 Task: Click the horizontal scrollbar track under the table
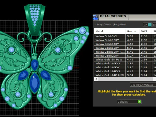pos(125,79)
